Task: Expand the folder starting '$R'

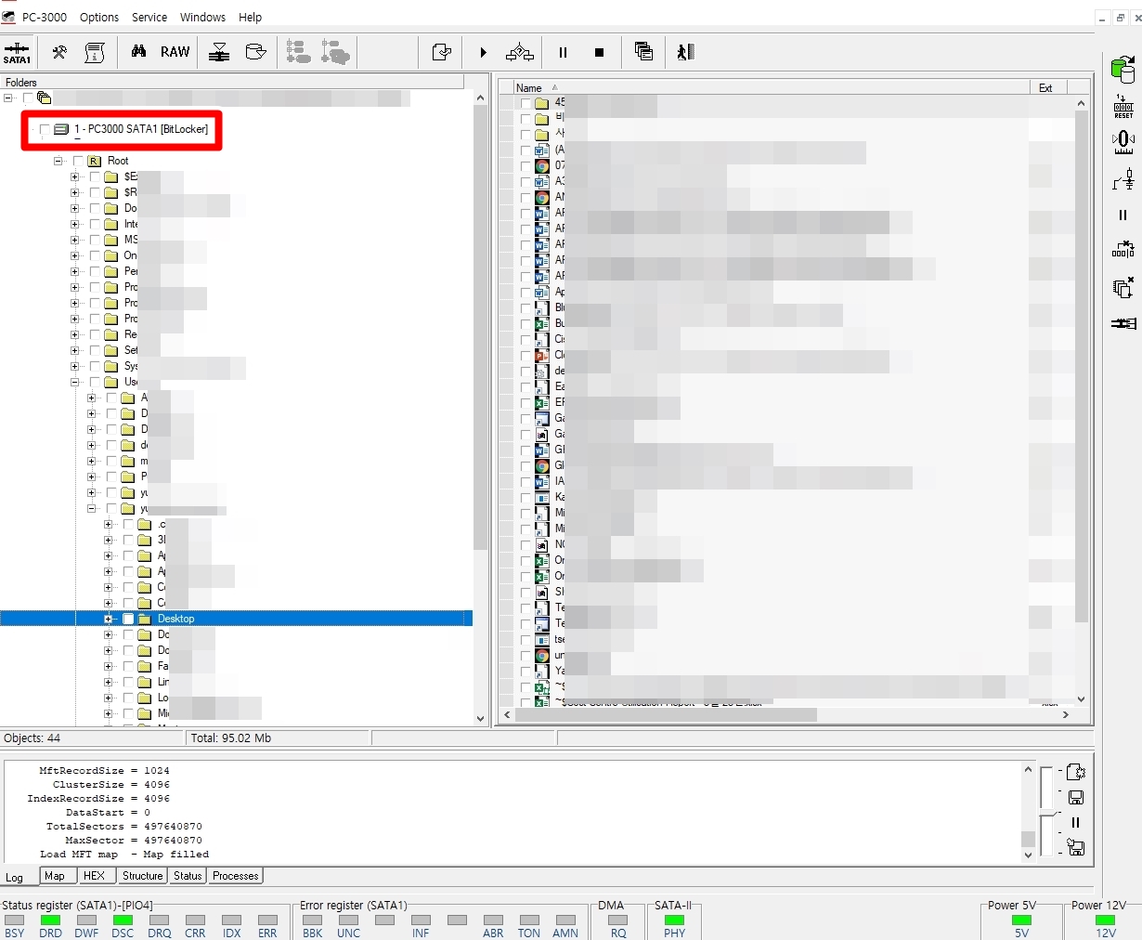Action: [x=74, y=192]
